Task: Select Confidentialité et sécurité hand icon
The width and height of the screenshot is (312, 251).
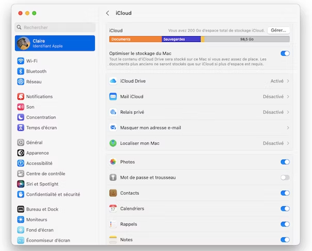Action: coord(21,194)
